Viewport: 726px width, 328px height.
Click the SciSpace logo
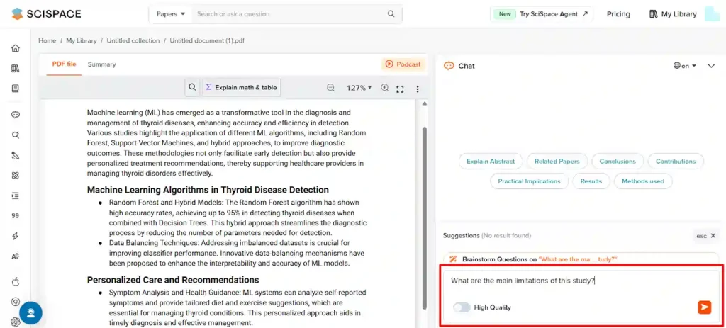(46, 14)
